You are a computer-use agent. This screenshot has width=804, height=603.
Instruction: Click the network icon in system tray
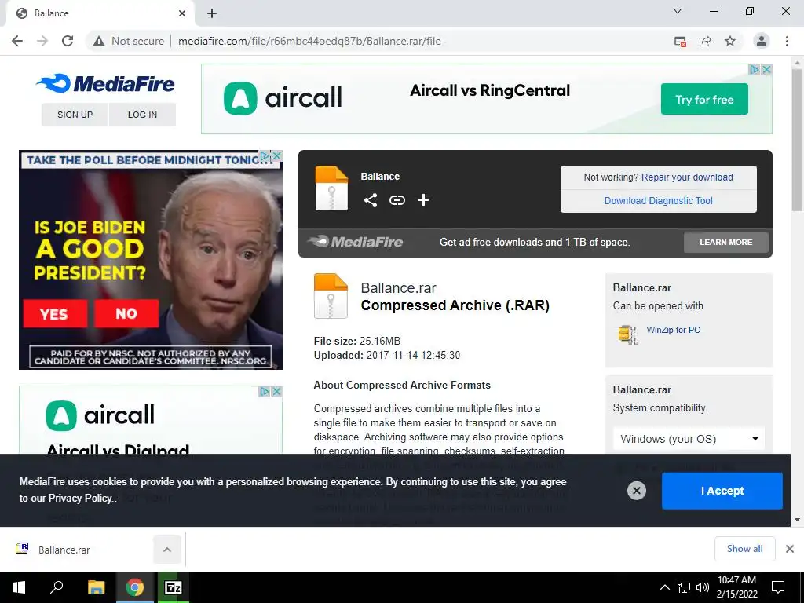684,587
